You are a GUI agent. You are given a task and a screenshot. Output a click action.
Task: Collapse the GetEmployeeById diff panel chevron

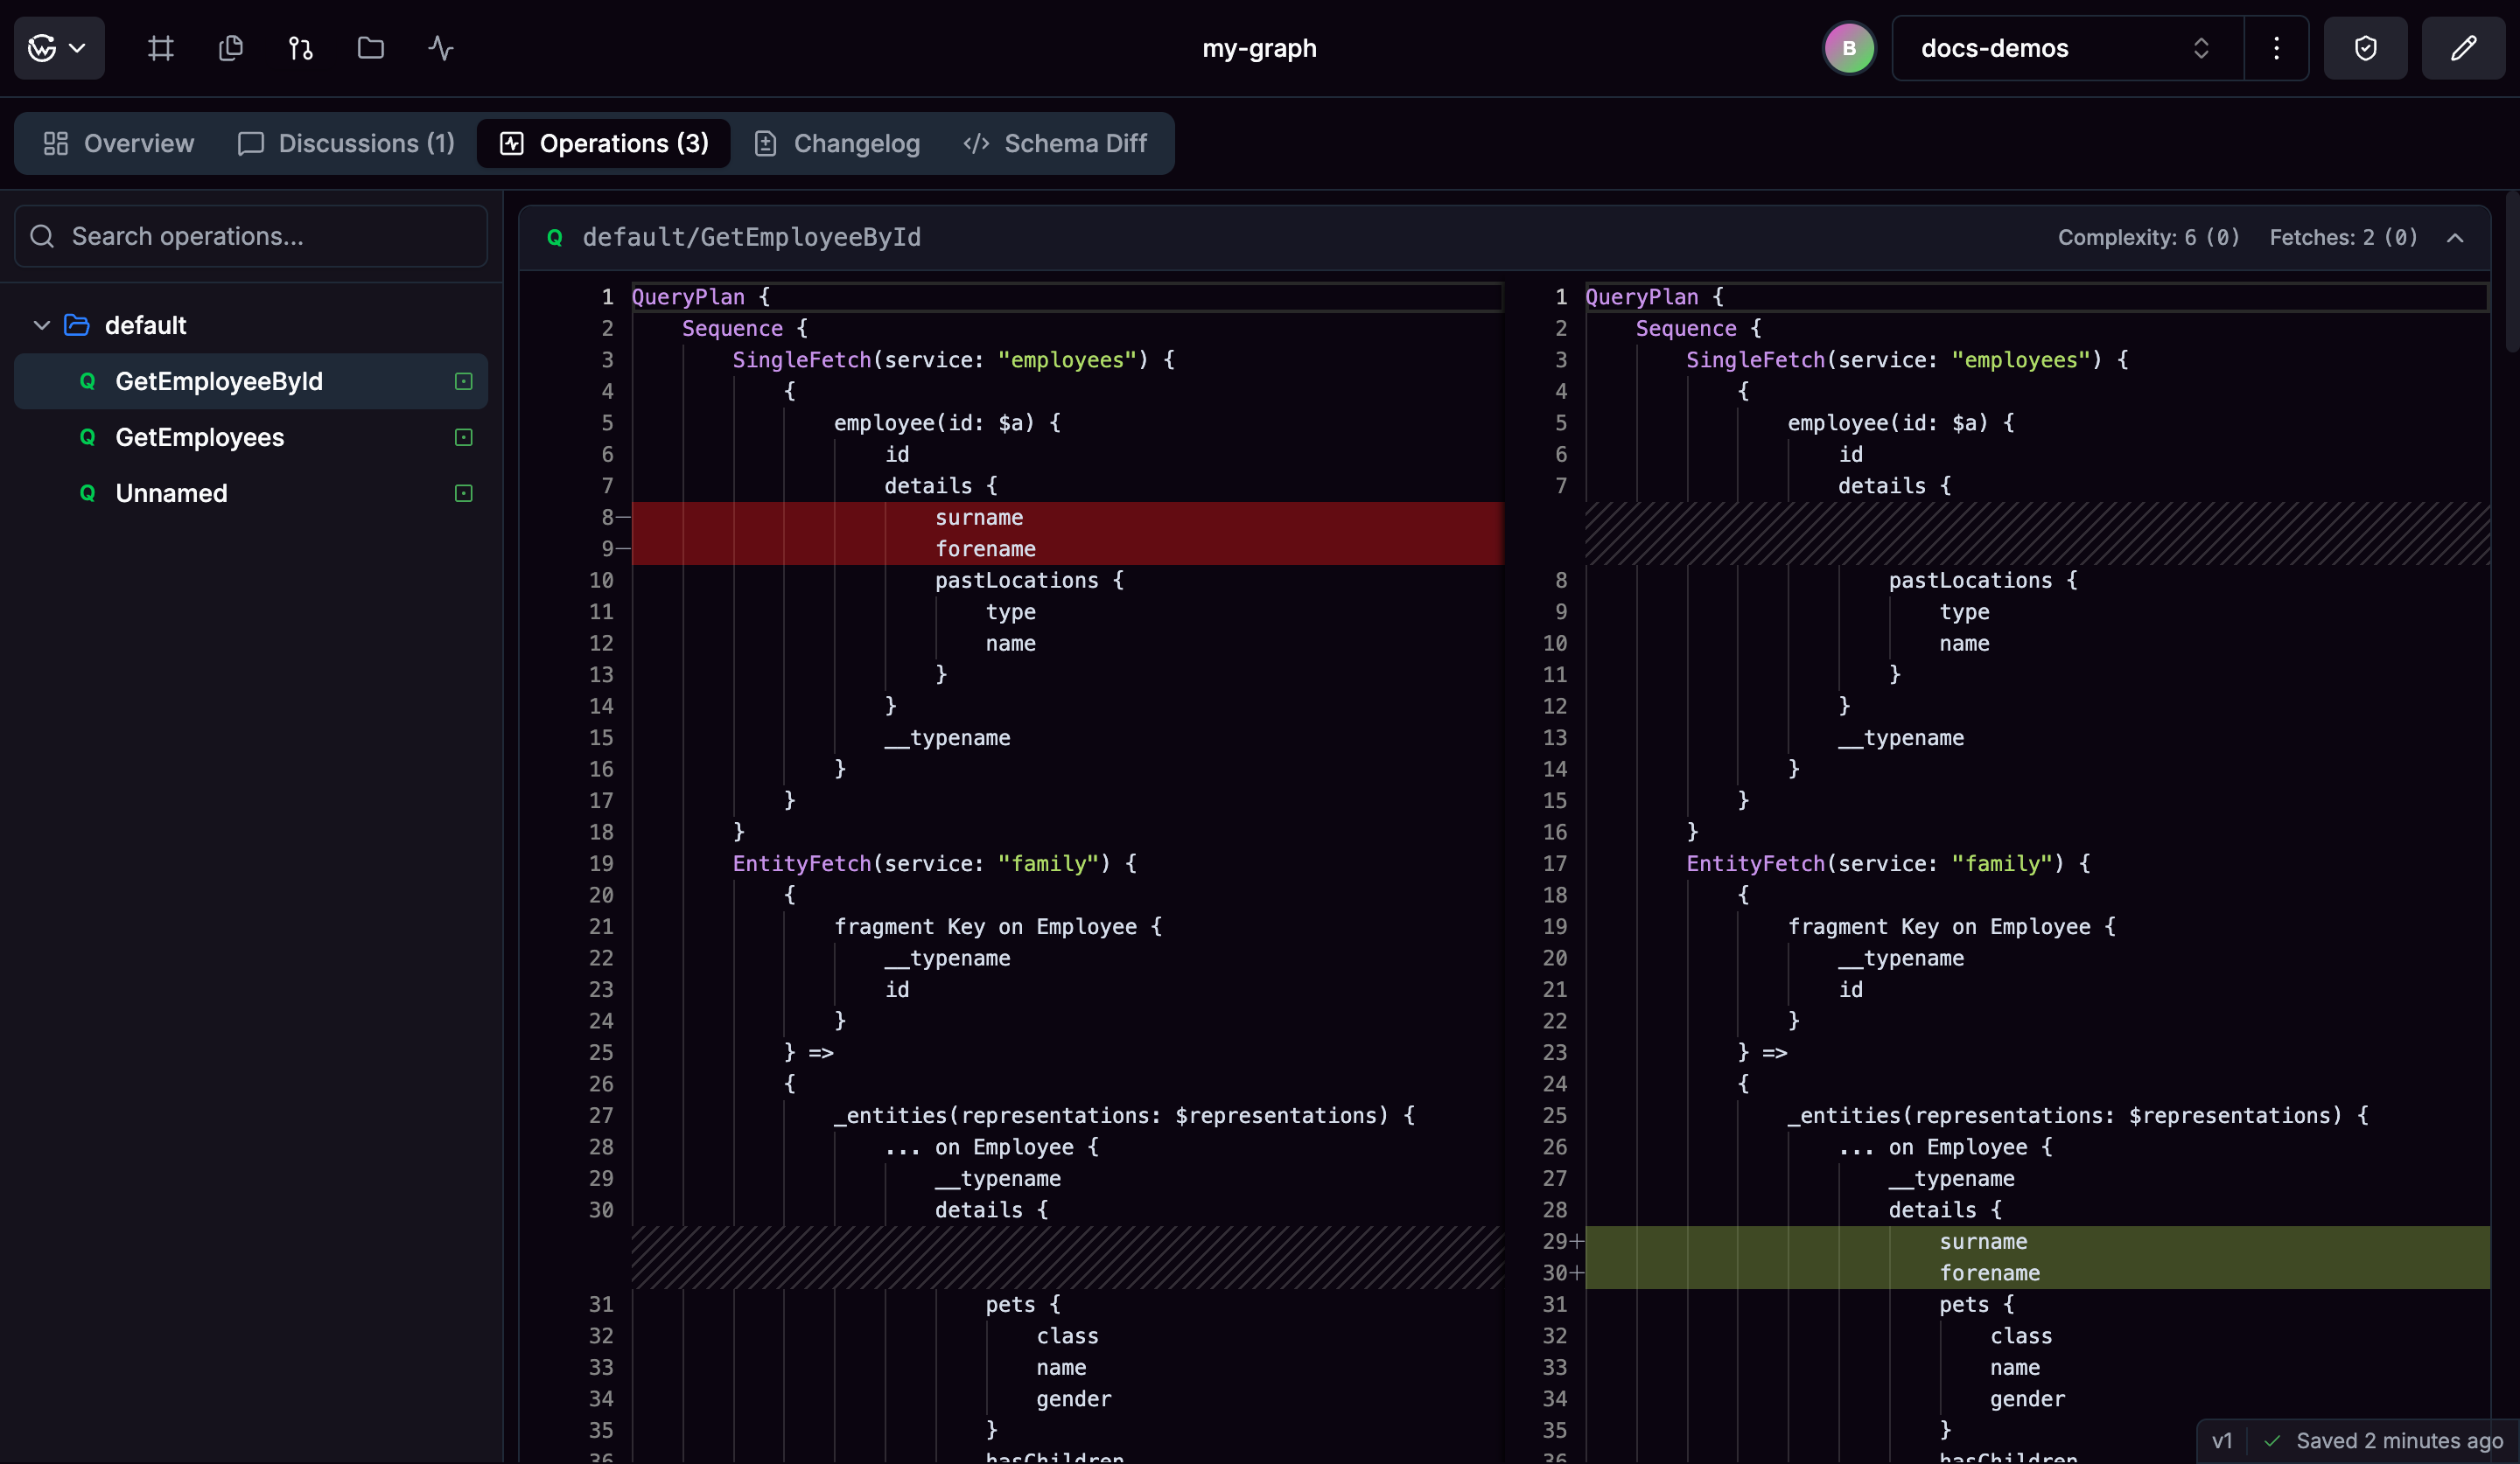click(2455, 237)
